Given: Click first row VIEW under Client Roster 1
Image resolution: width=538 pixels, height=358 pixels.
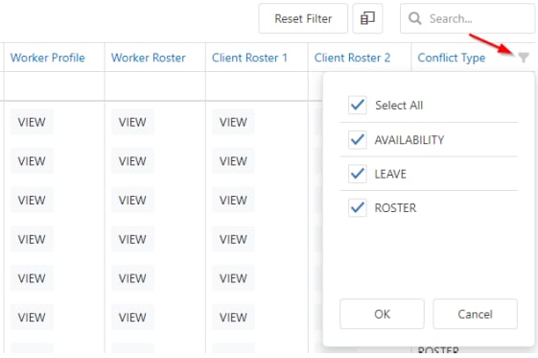Looking at the screenshot, I should pyautogui.click(x=233, y=122).
